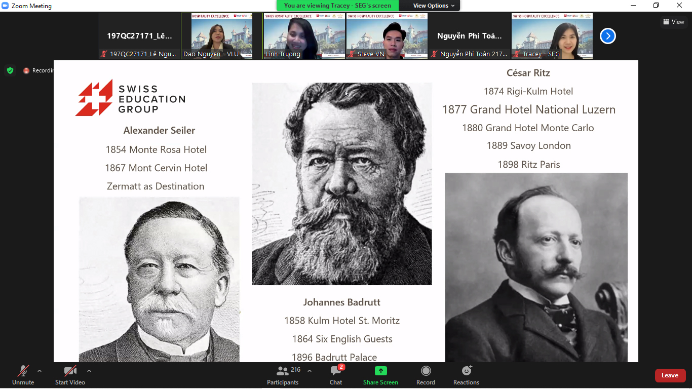Click the muted mic icon on Steve VN
This screenshot has height=389, width=692.
click(352, 54)
